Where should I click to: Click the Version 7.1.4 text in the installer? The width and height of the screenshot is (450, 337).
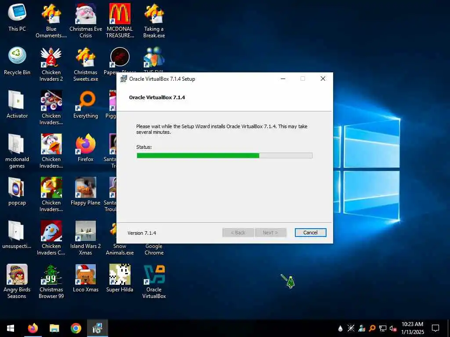[x=142, y=233]
